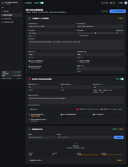Click the JEV Safety Gateway shield logo
Viewport: 128px width, 167px height.
[x=3, y=3]
